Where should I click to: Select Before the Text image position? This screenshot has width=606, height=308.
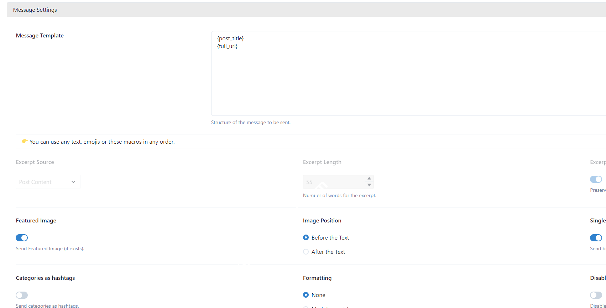pos(306,237)
